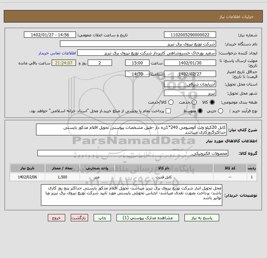Click the بازگشت back button
The width and height of the screenshot is (267, 258).
pos(79,218)
